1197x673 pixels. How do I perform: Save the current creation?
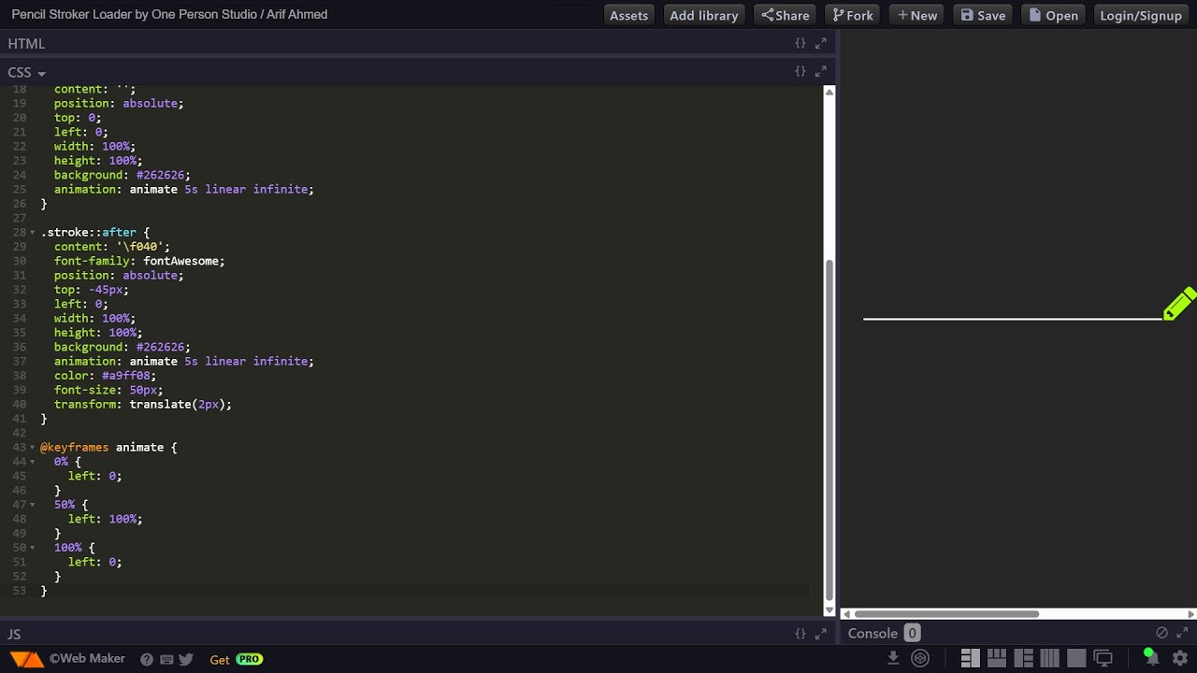point(983,15)
